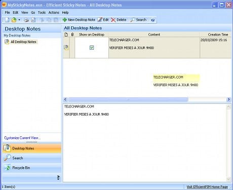Click the Print icon in toolbar
The height and width of the screenshot is (190, 233).
click(26, 20)
